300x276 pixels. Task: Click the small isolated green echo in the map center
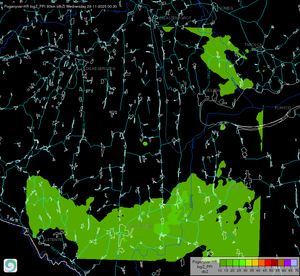pos(145,144)
